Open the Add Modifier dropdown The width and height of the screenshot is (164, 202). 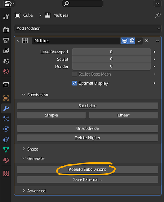[x=87, y=29]
